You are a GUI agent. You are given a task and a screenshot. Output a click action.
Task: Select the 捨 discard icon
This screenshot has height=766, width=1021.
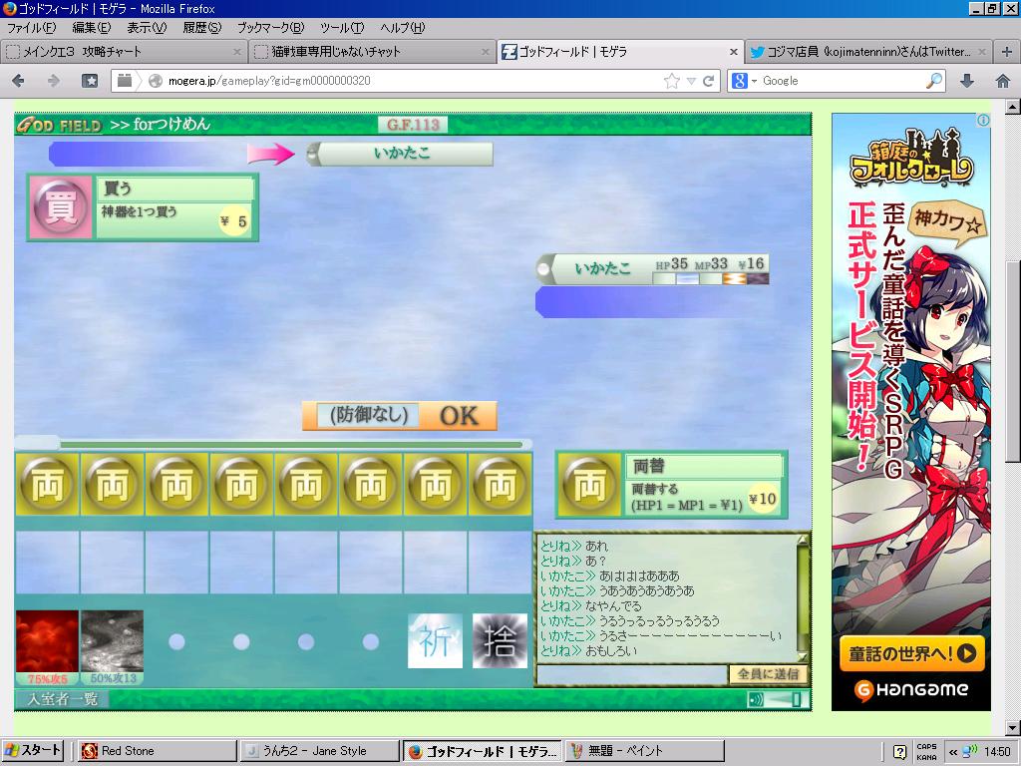500,640
